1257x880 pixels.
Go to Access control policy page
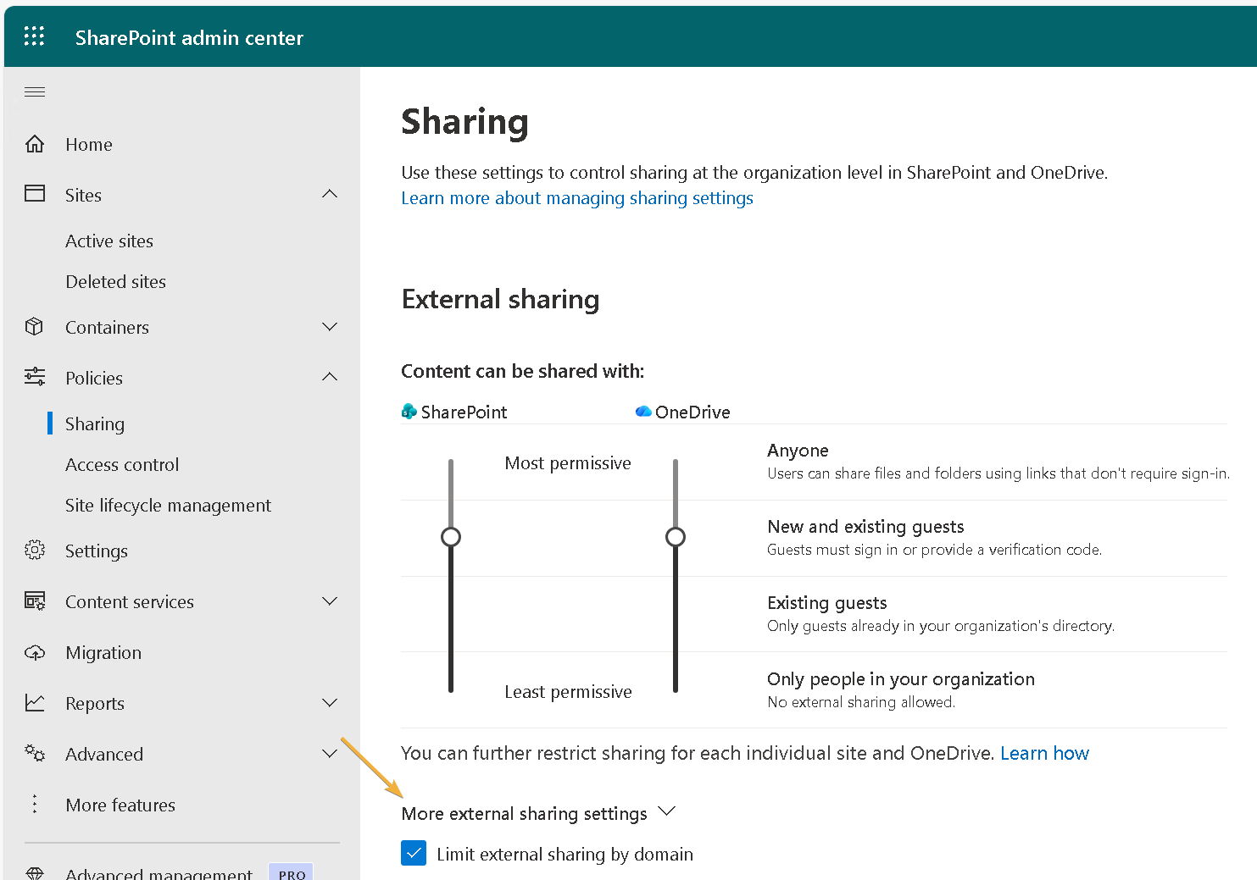click(122, 464)
